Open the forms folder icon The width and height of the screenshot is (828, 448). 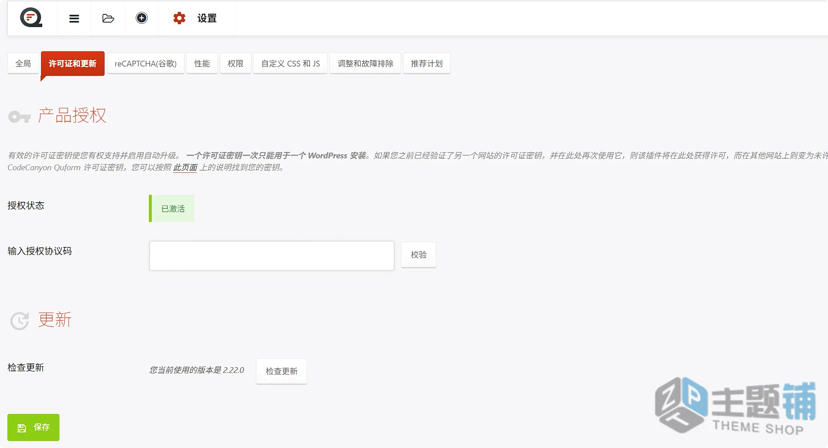[108, 18]
